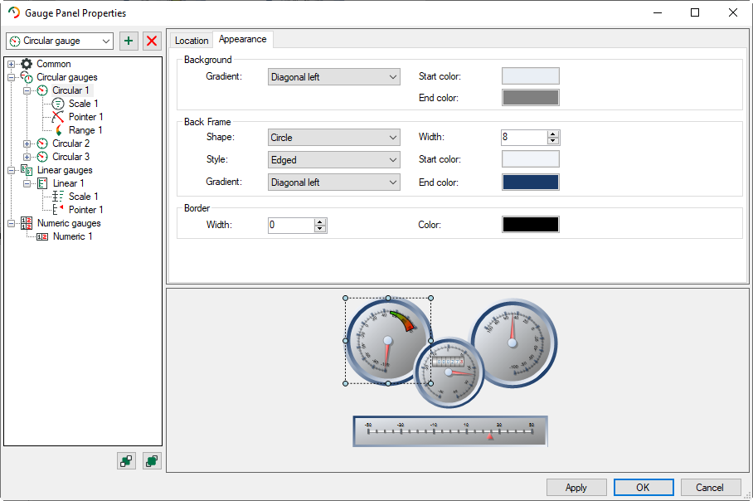753x501 pixels.
Task: Click the Cancel button
Action: (x=710, y=488)
